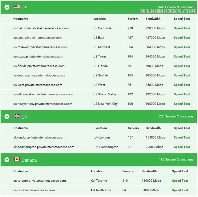This screenshot has width=198, height=197.
Task: Collapse the Canada server section
Action: coord(7,160)
